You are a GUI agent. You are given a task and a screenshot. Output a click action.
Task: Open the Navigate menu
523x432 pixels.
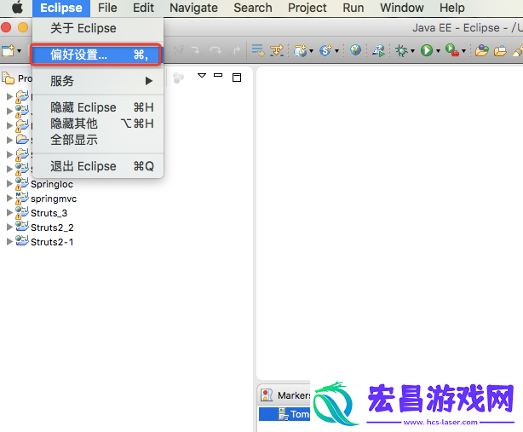click(193, 8)
